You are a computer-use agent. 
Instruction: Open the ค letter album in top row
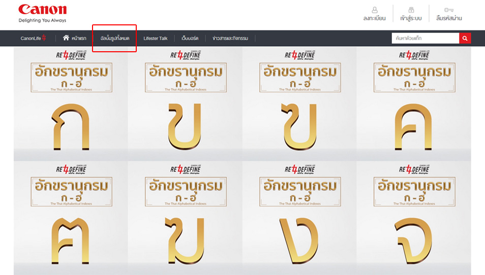[413, 104]
